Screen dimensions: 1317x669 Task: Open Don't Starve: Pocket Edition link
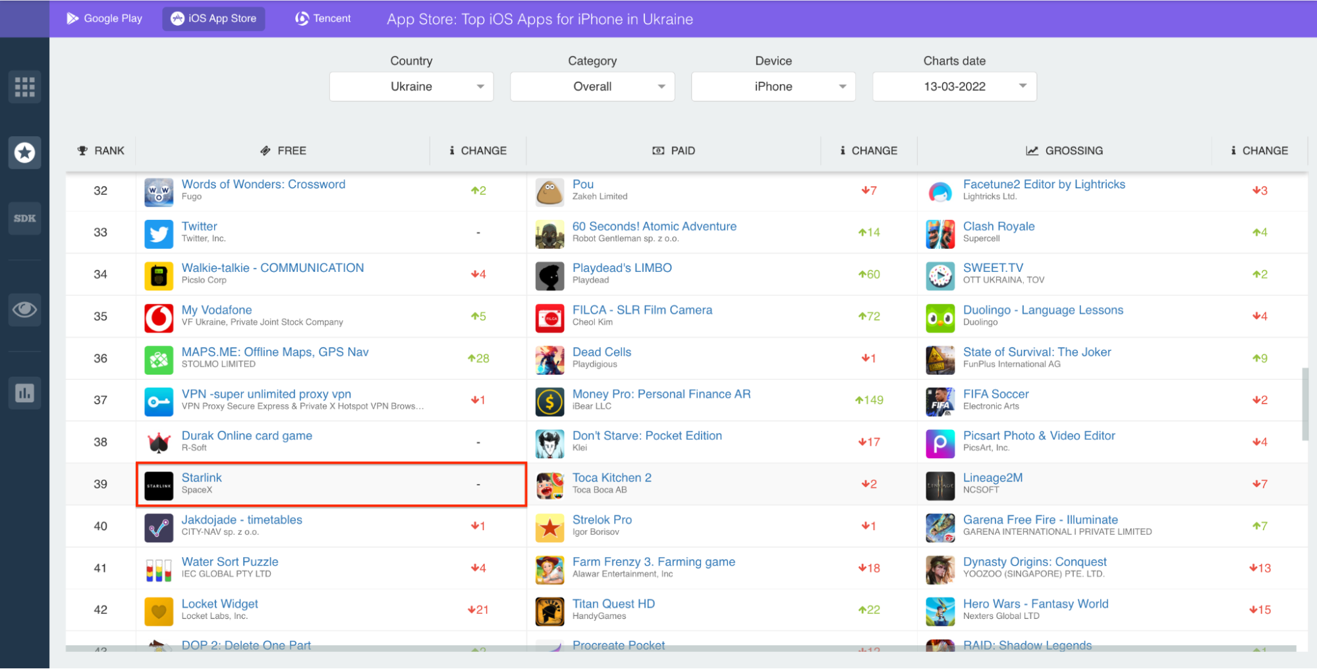click(x=647, y=436)
